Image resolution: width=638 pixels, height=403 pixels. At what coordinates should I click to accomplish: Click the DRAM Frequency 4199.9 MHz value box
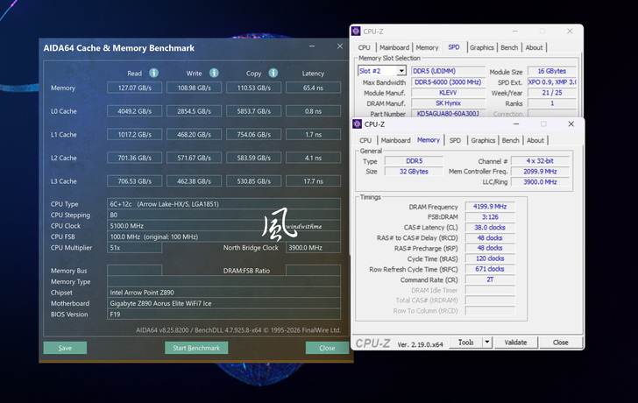pos(490,205)
